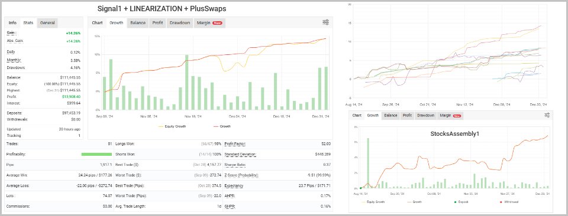Click Oct 08, '24 axis label in StocksAssembly1 chart
Screen dimensions: 568x216
coord(433,193)
